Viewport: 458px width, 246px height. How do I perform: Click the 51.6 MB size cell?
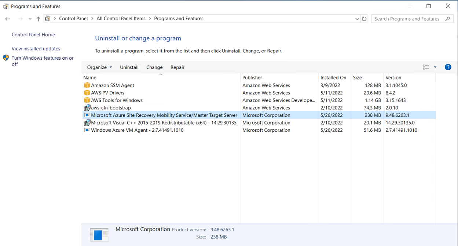pos(372,130)
